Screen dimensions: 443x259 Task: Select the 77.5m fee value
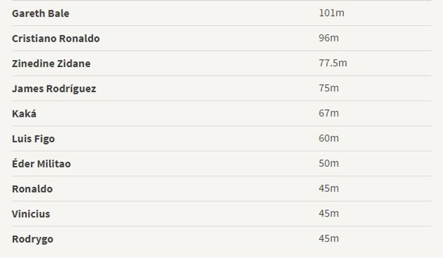333,63
